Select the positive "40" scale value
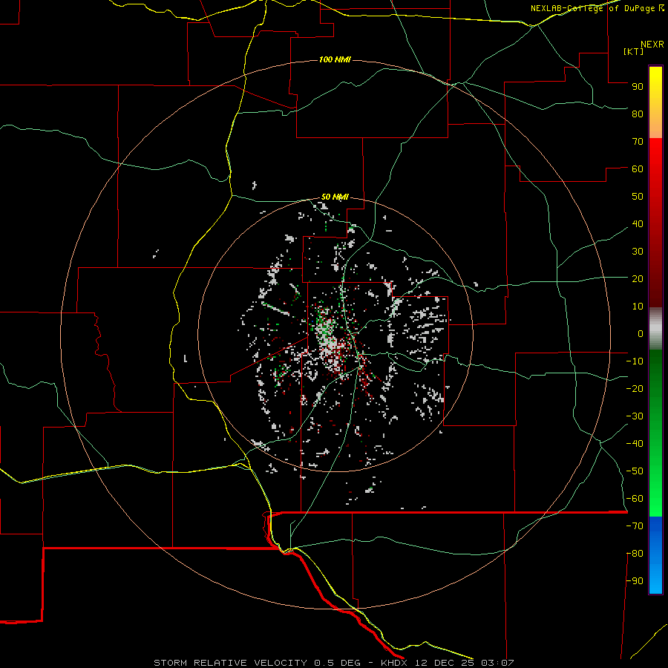 point(638,223)
